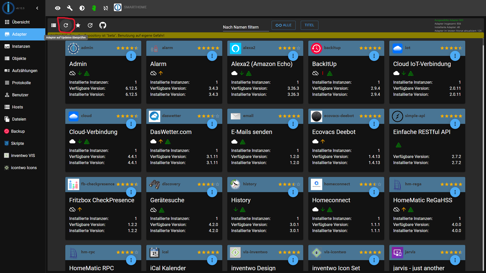Collapse the sidebar with chevron arrow
The height and width of the screenshot is (273, 486).
[37, 8]
